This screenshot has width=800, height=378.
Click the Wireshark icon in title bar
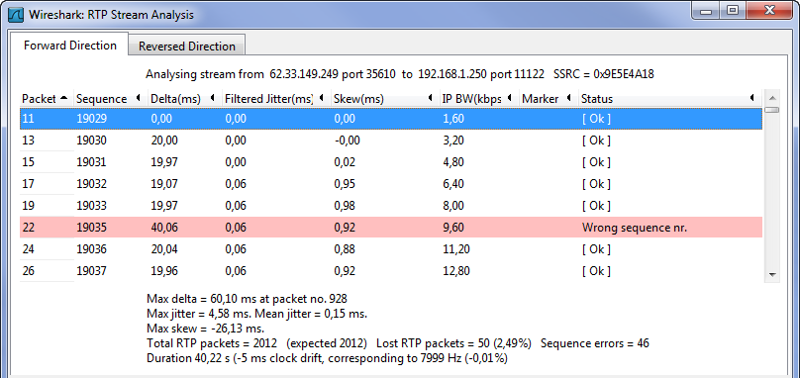point(17,14)
